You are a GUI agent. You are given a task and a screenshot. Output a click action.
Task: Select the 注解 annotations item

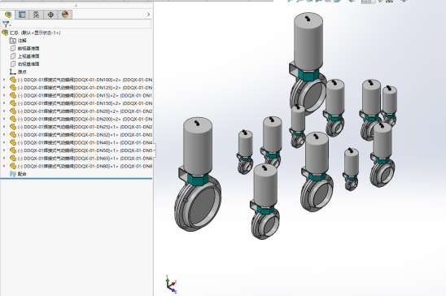point(22,41)
